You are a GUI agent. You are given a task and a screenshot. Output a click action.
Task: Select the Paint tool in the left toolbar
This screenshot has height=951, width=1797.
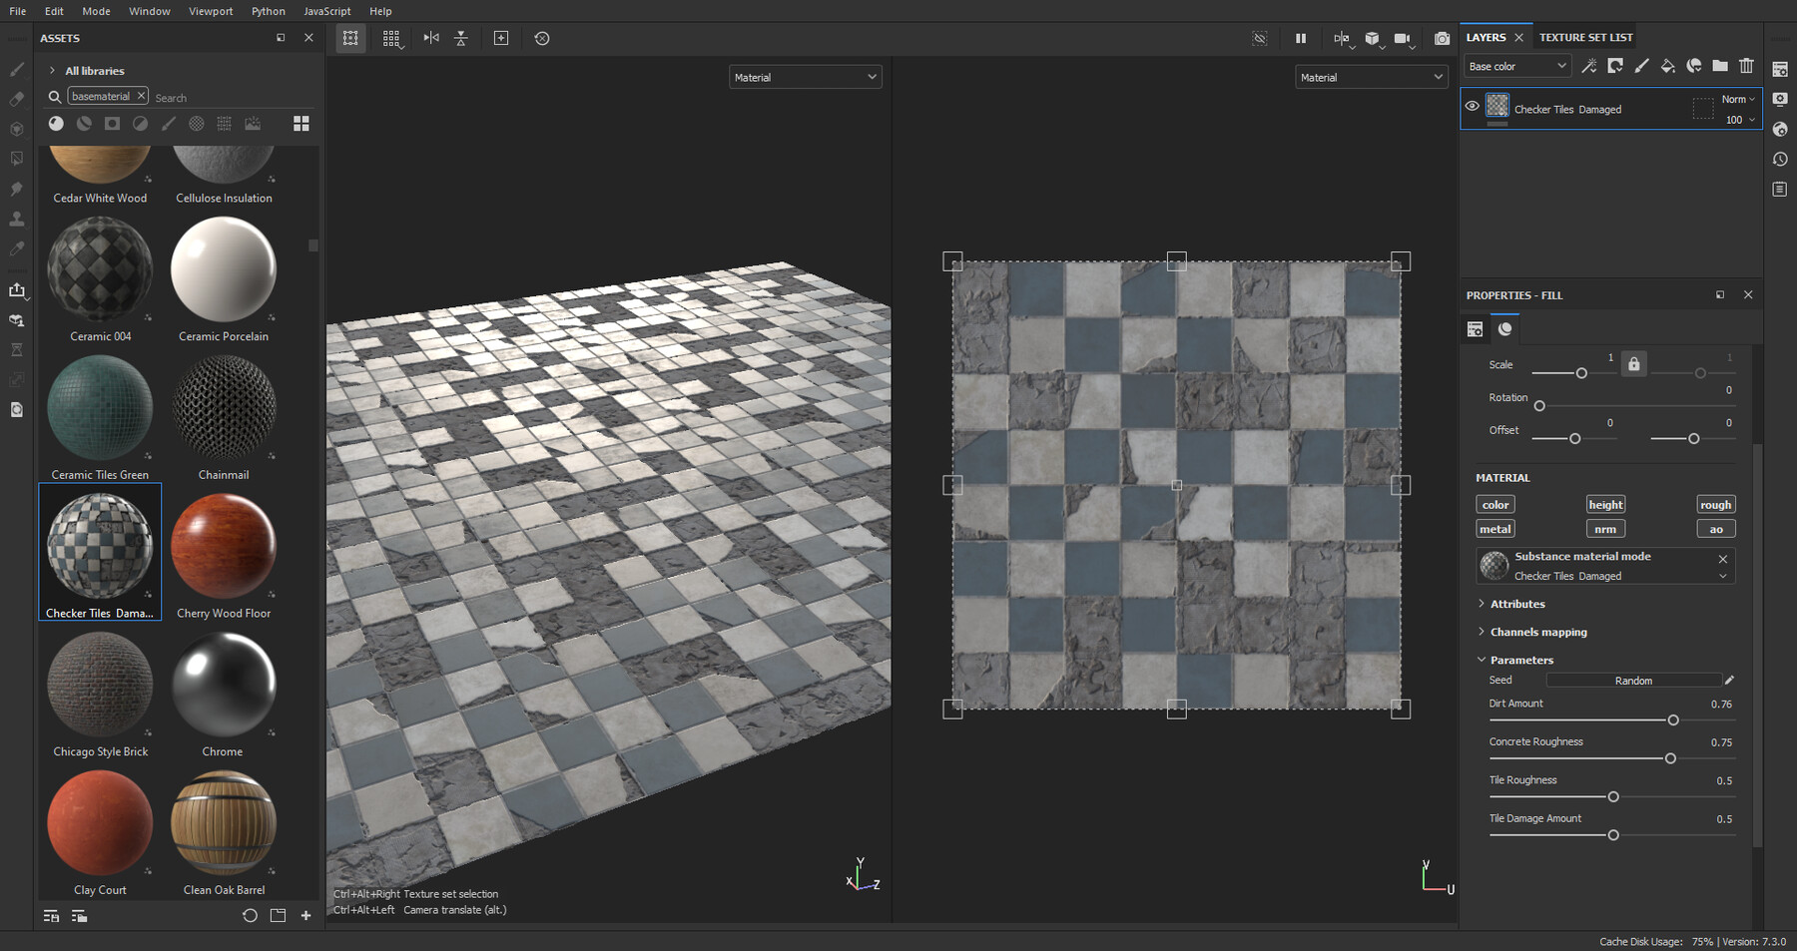[16, 69]
